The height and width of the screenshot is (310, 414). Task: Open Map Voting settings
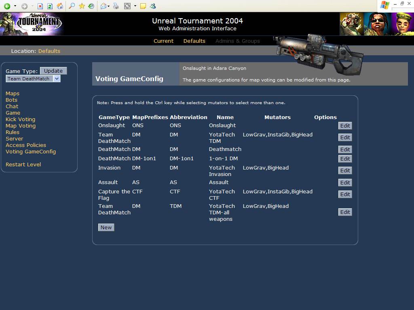point(21,126)
